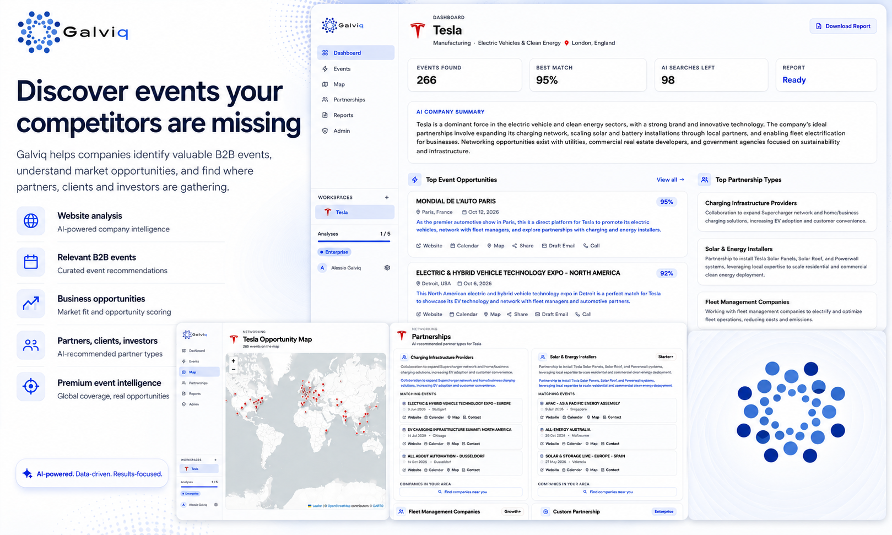Open the All About Automation - Dusseldorf event

(x=461, y=463)
